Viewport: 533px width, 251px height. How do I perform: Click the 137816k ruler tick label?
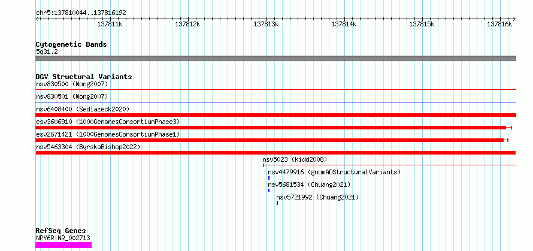pyautogui.click(x=499, y=25)
